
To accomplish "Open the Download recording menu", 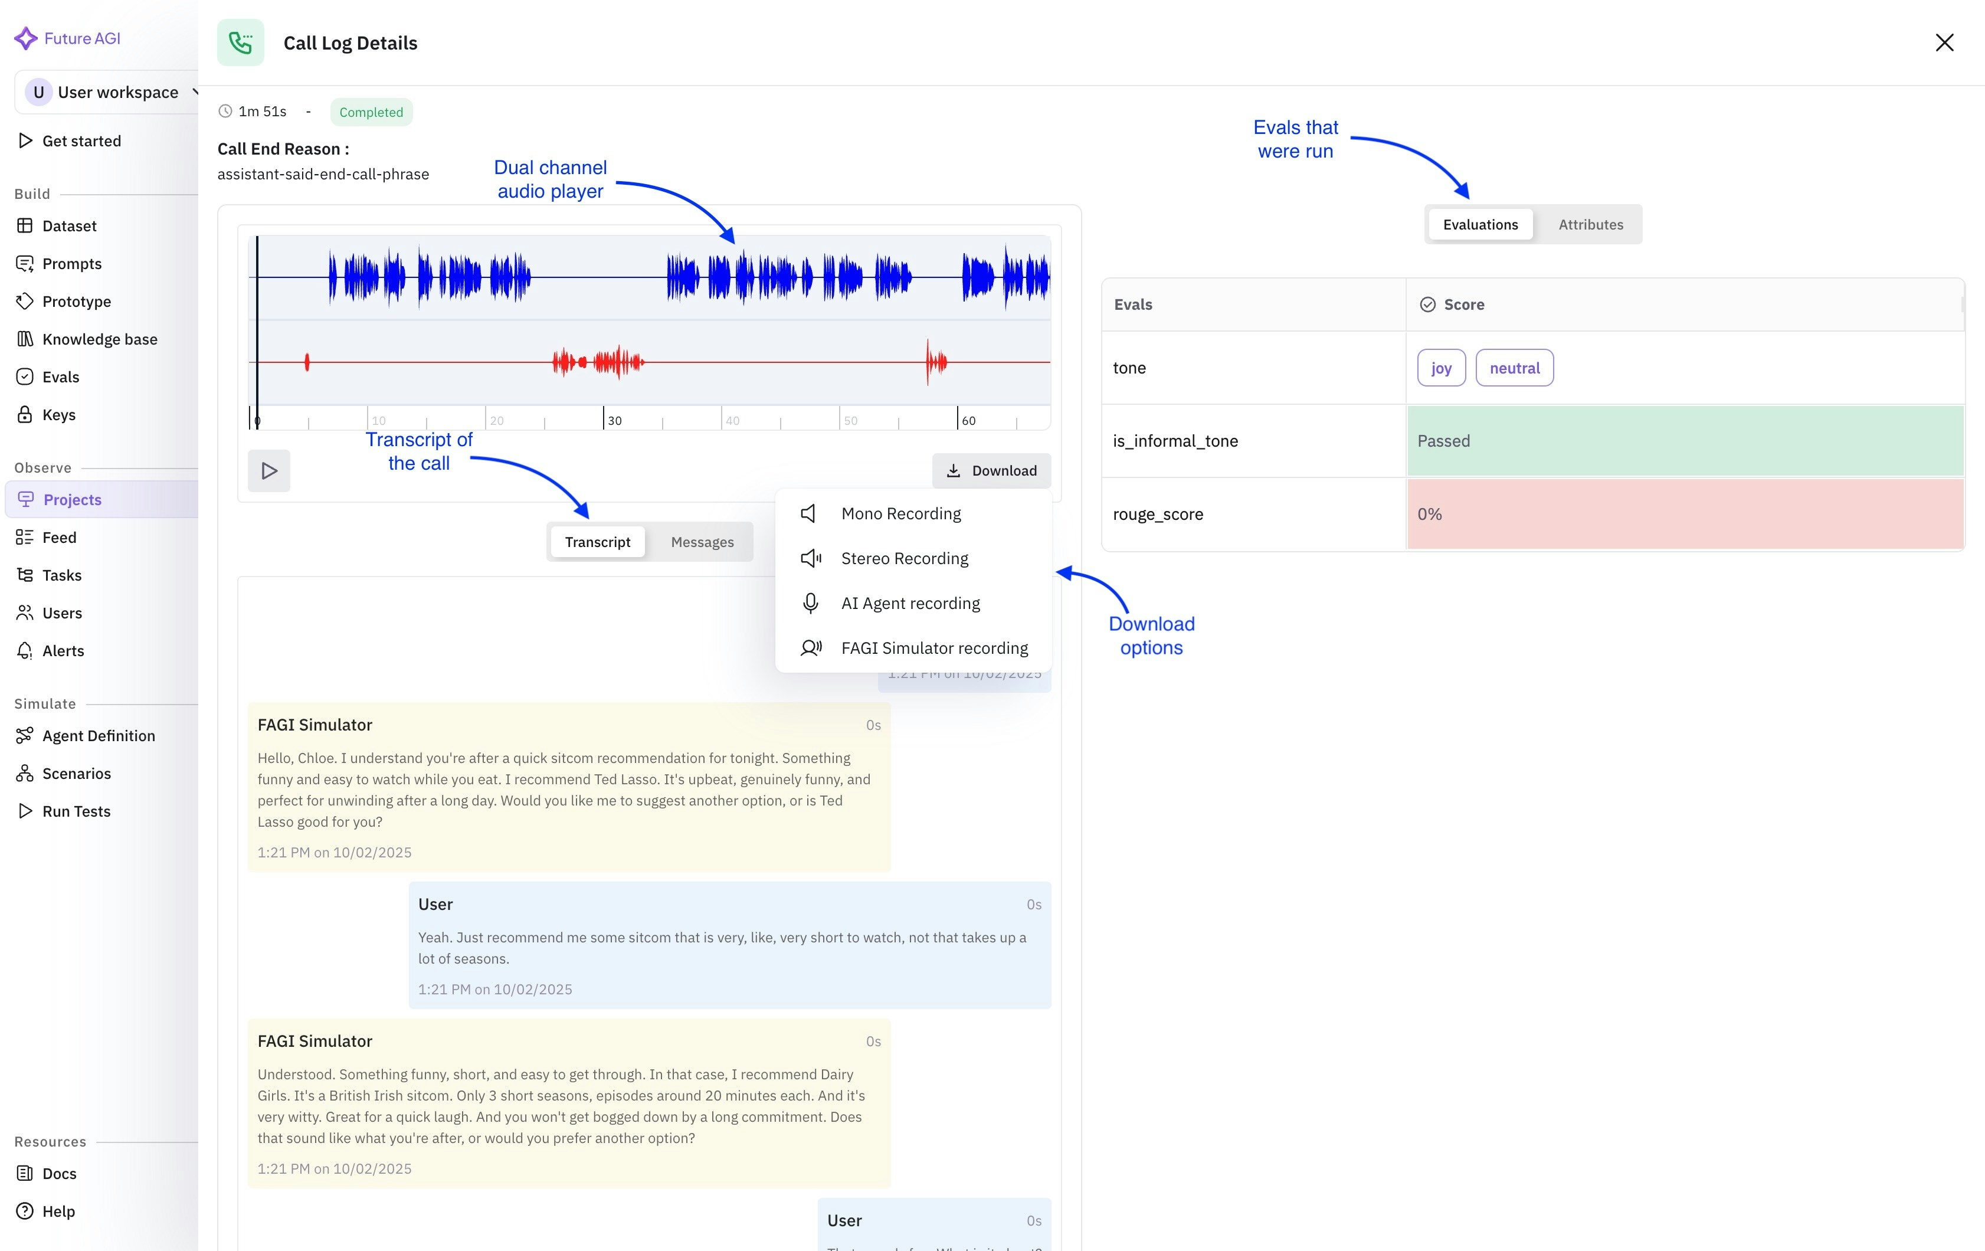I will coord(991,470).
